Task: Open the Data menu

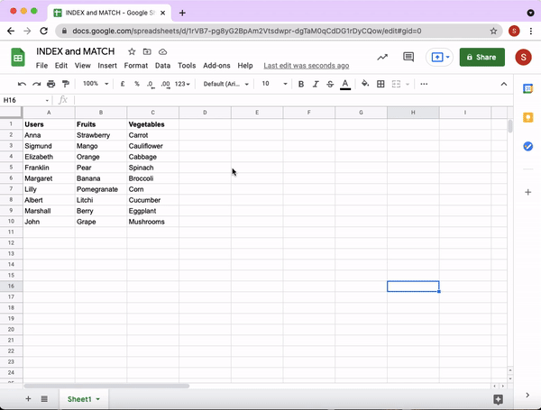Action: [x=162, y=66]
